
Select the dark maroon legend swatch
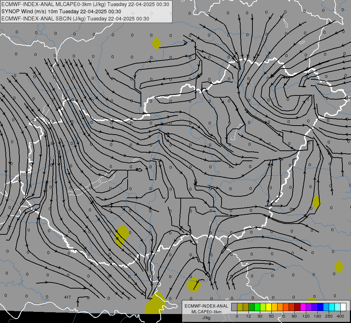298,307
